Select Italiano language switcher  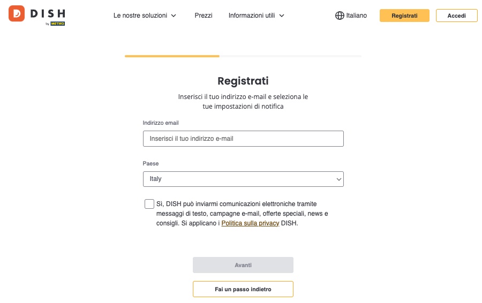point(351,16)
